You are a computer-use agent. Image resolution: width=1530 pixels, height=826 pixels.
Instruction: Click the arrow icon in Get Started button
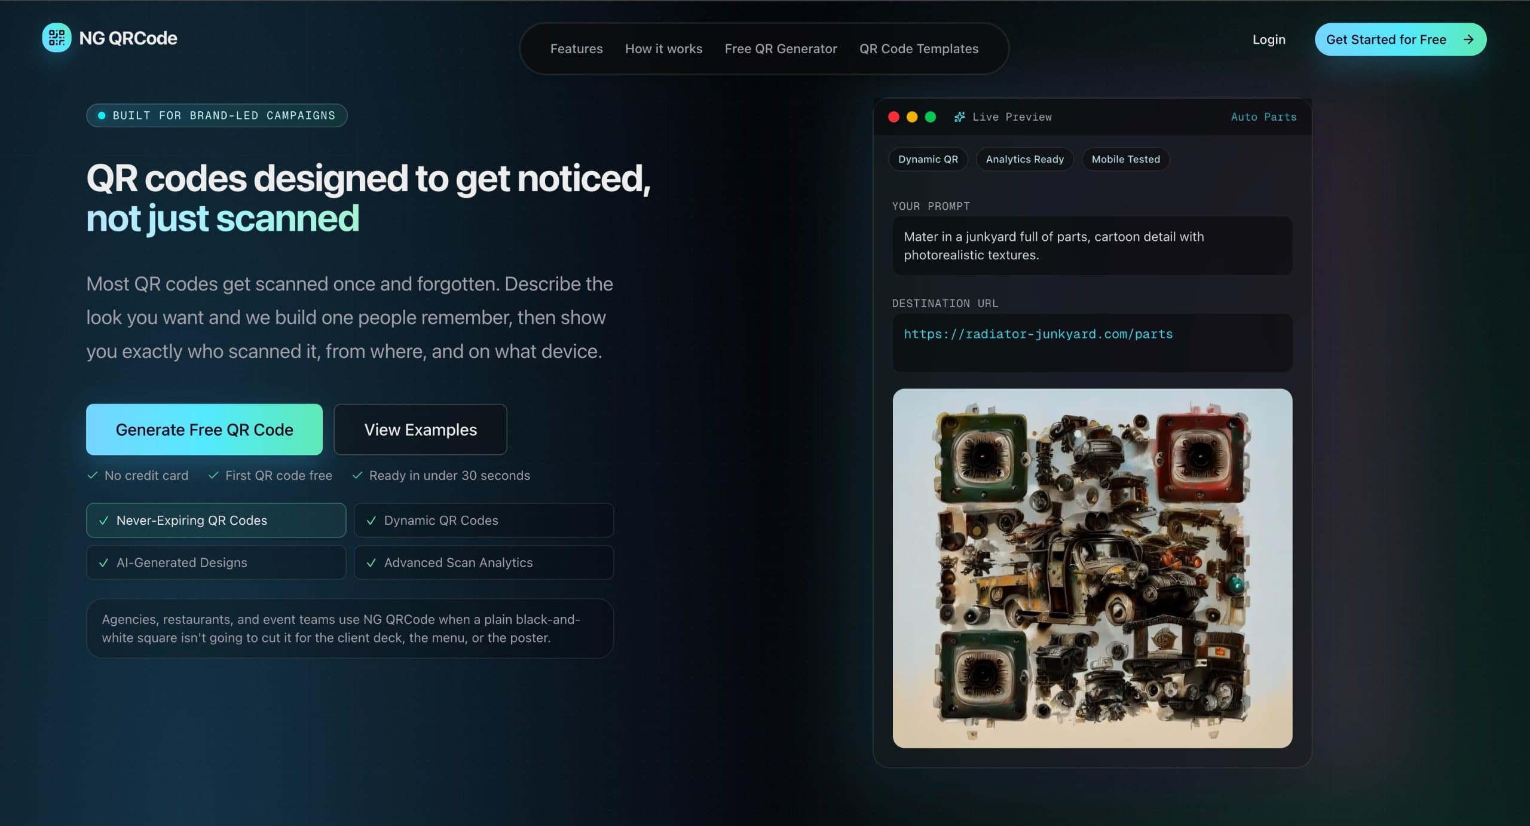[x=1468, y=39]
